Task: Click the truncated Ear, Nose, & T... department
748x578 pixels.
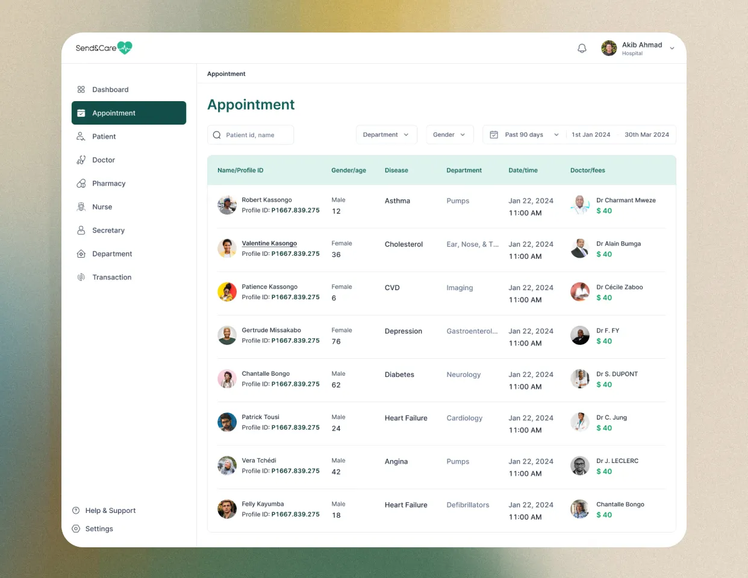Action: [x=473, y=244]
